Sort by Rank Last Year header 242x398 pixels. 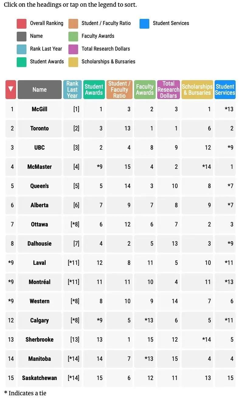coord(72,90)
